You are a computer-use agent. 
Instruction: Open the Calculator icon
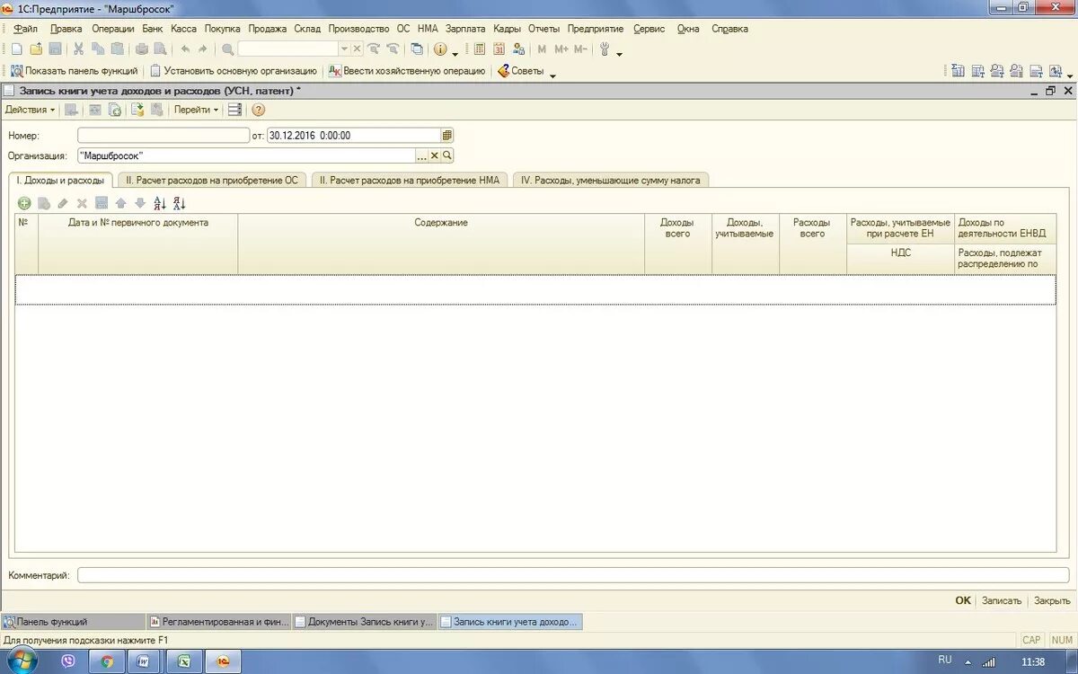tap(480, 49)
